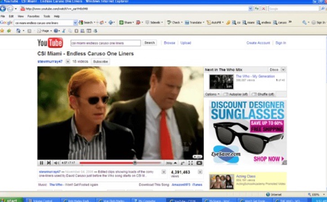Screen dimensions: 327x202
Task: Skip to the next video in the player
Action: (x=49, y=163)
